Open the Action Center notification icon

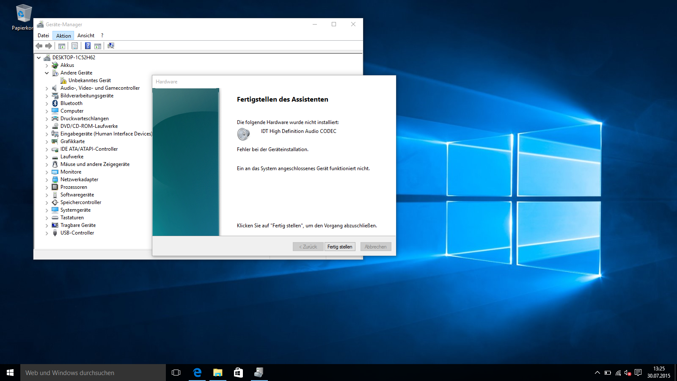(638, 373)
